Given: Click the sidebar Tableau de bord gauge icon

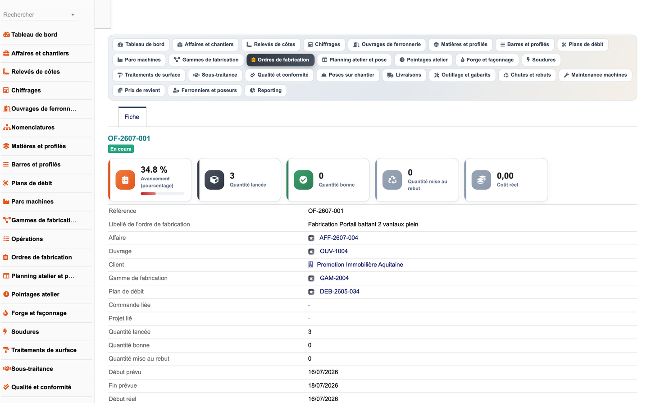Looking at the screenshot, I should tap(6, 35).
